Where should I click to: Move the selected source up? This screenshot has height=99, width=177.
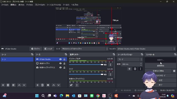(x=54, y=85)
